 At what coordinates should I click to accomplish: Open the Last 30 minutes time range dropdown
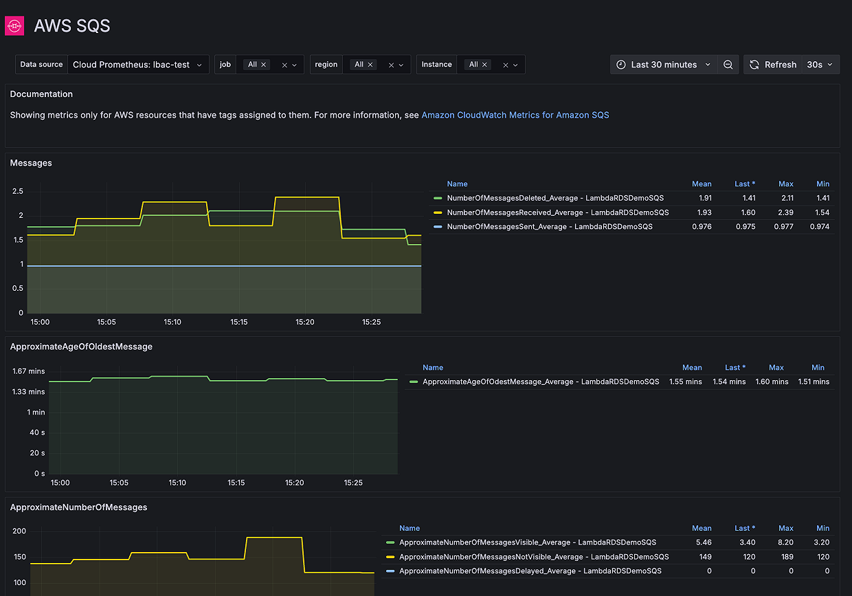[664, 64]
